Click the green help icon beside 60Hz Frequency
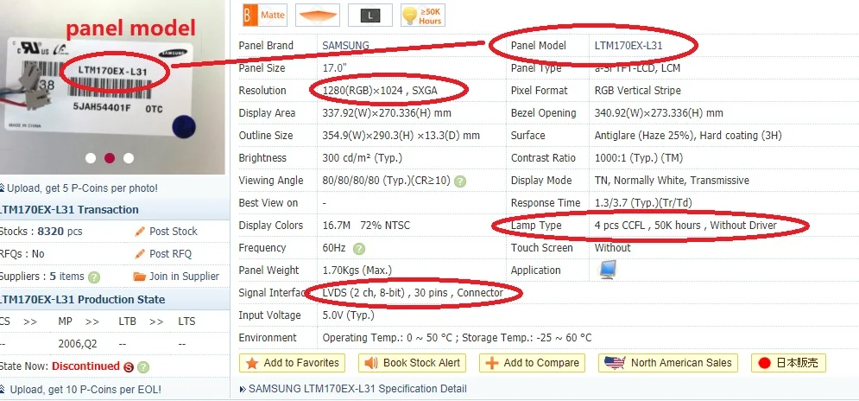 (359, 249)
